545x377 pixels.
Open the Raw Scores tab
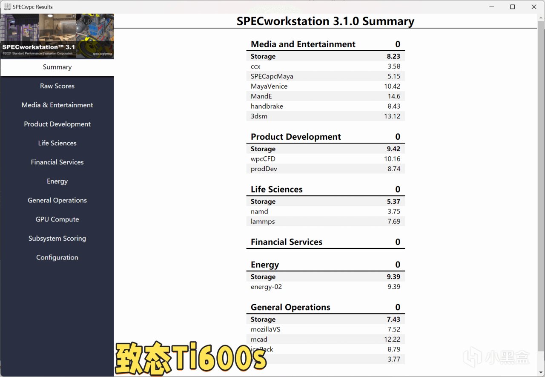pos(57,86)
